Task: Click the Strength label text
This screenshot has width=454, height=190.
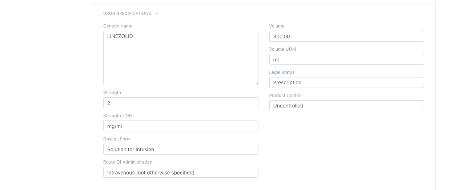Action: (x=112, y=93)
